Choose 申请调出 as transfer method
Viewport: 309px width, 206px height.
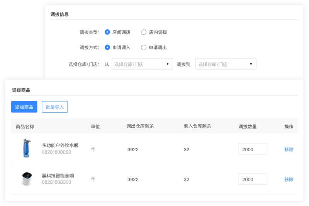[144, 47]
